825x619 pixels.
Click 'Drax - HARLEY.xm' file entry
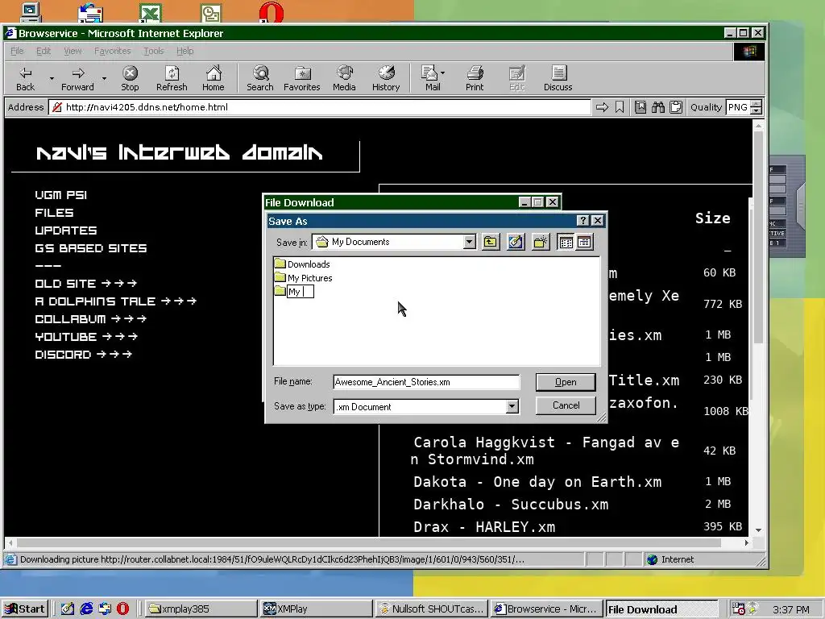[484, 527]
